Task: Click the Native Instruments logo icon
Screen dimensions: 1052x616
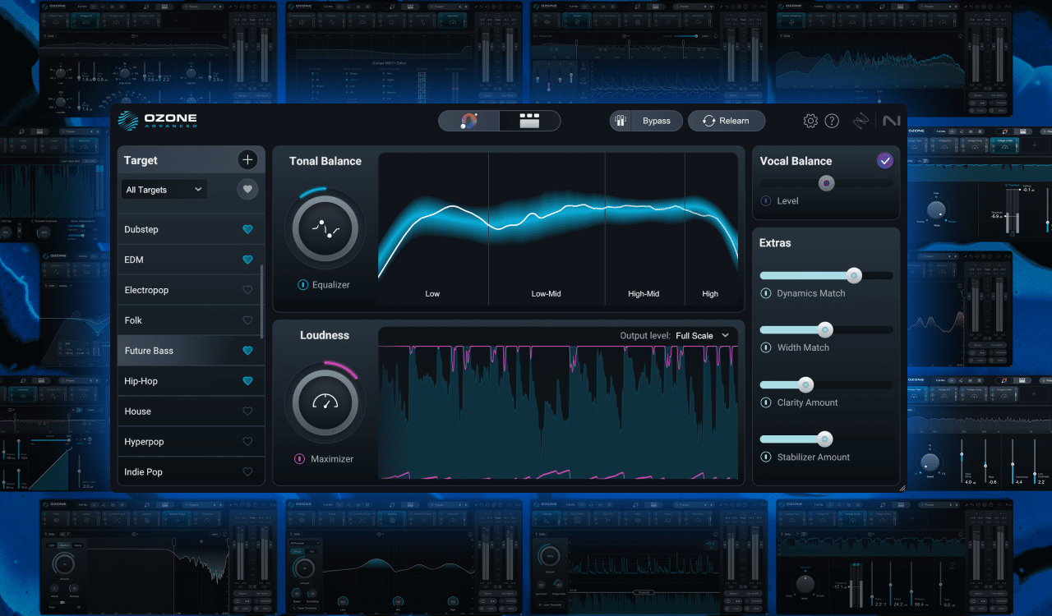Action: pyautogui.click(x=893, y=120)
